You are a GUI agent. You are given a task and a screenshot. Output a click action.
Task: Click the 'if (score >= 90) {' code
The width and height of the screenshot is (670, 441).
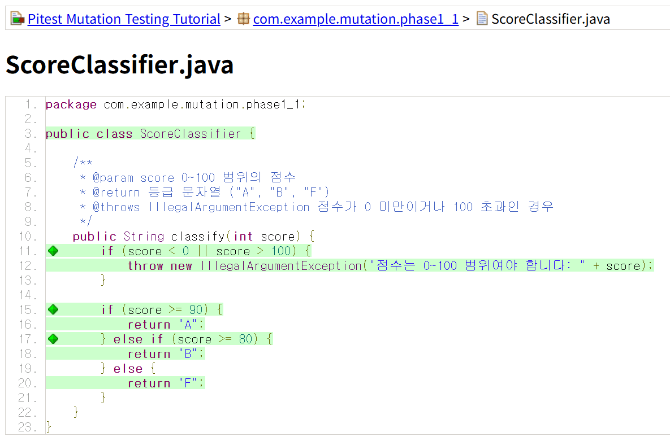162,309
